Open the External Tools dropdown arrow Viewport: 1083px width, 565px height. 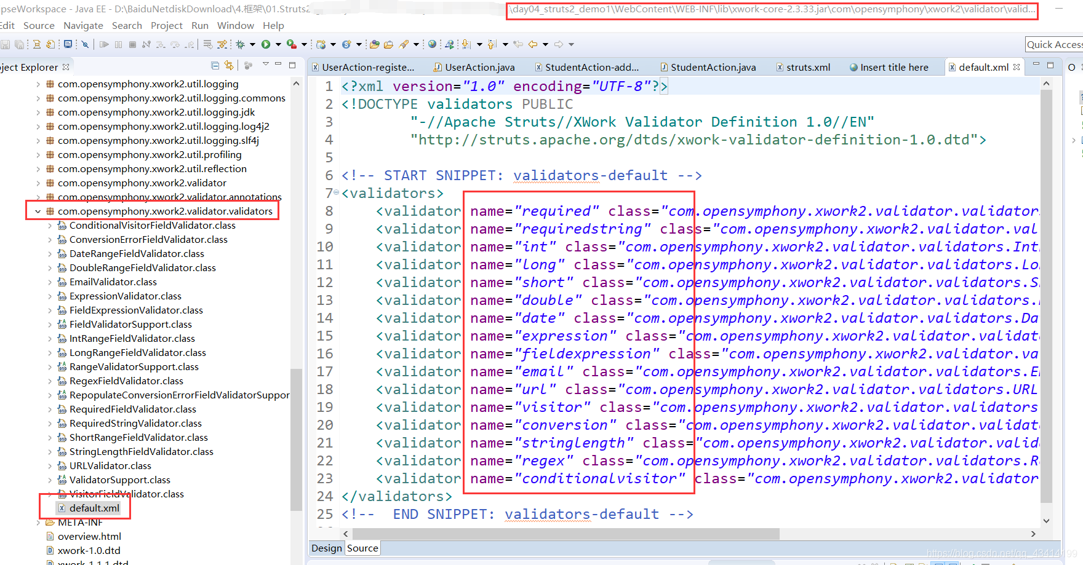point(304,44)
